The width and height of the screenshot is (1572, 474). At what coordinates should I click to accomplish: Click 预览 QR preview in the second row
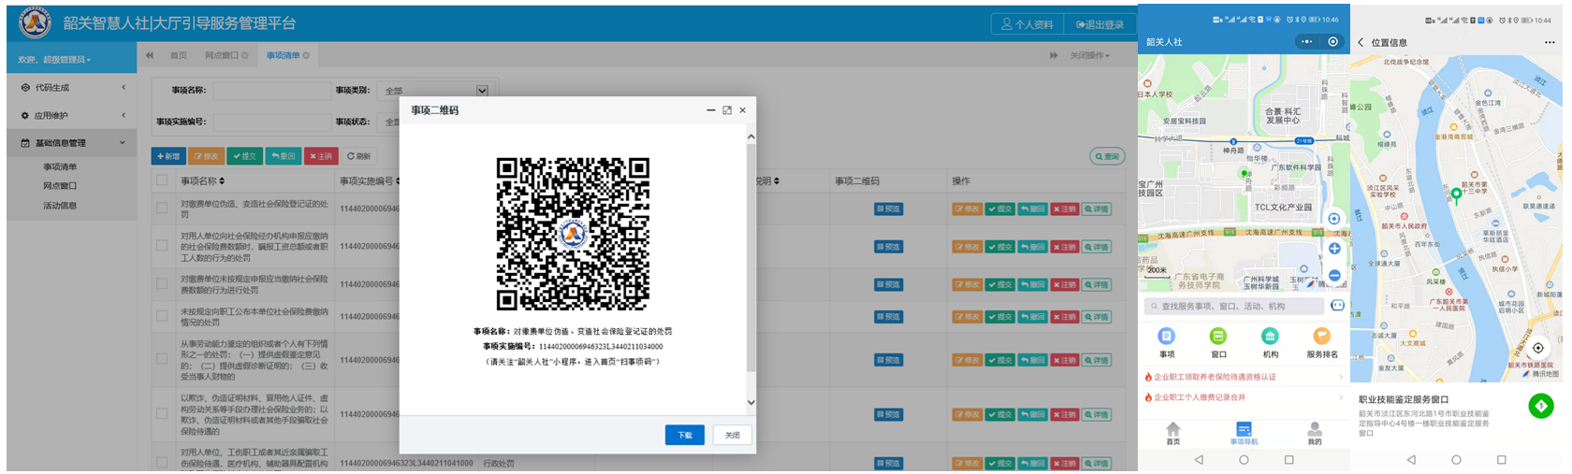[888, 247]
